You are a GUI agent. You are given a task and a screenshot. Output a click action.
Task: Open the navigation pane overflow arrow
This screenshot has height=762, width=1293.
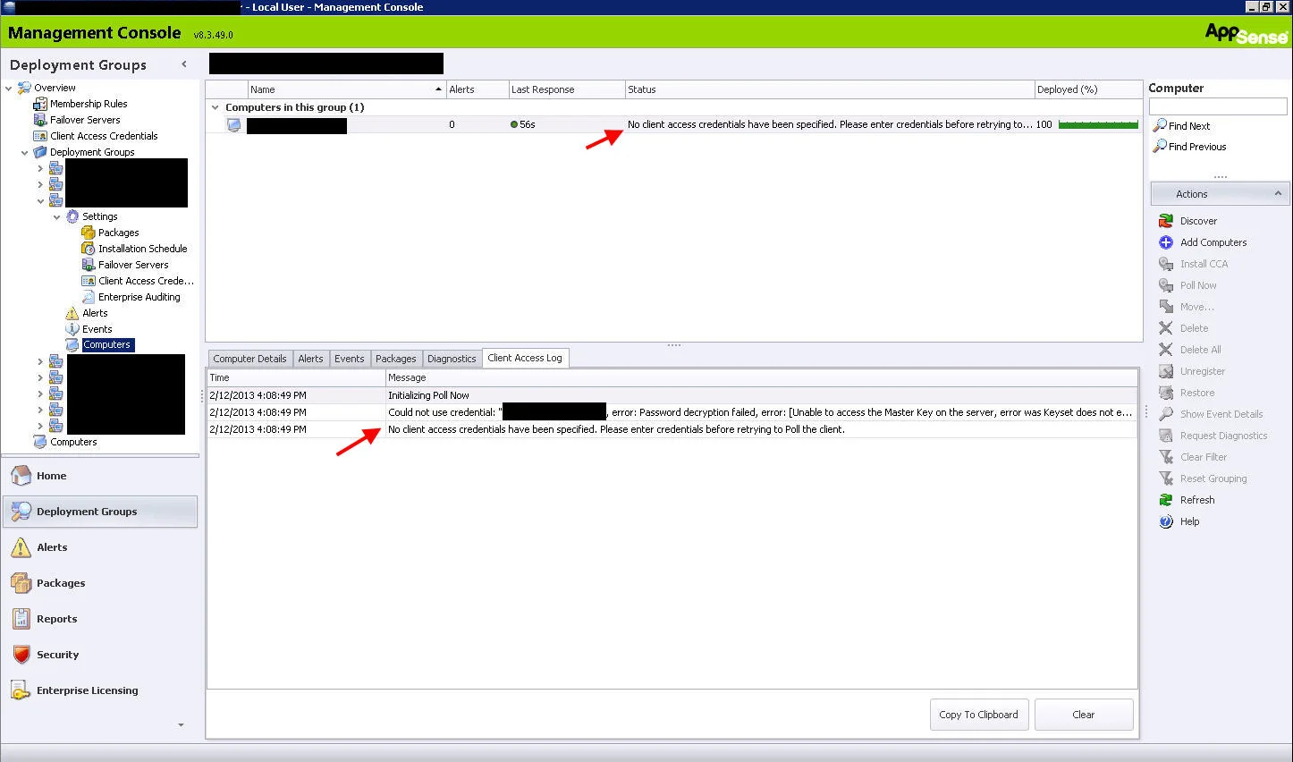(181, 724)
